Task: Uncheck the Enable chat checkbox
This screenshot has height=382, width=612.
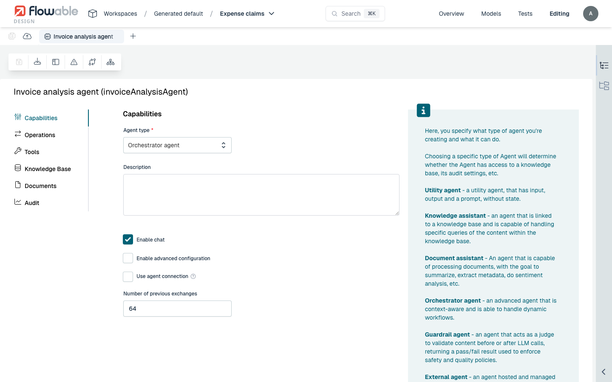Action: (128, 239)
